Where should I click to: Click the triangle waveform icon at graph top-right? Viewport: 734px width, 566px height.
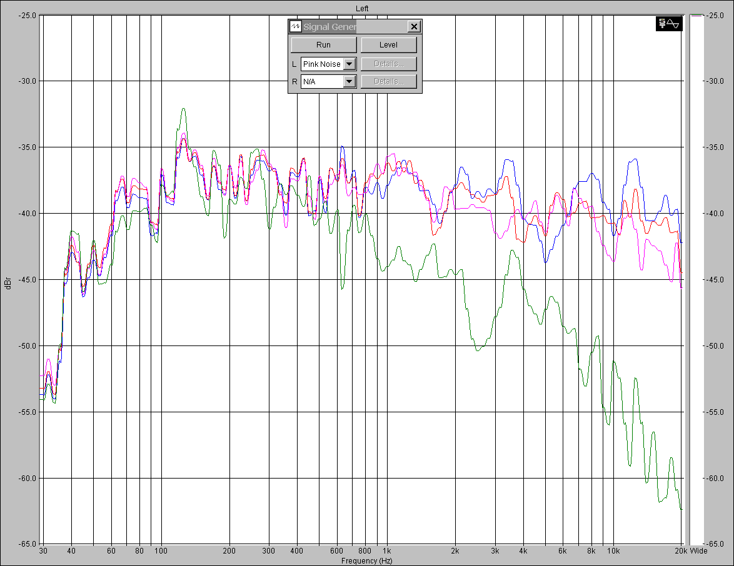pos(673,24)
